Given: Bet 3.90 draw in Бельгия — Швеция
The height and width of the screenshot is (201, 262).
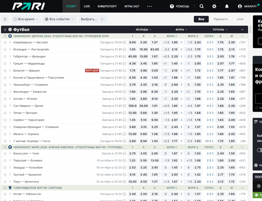Looking at the screenshot, I should [x=144, y=70].
